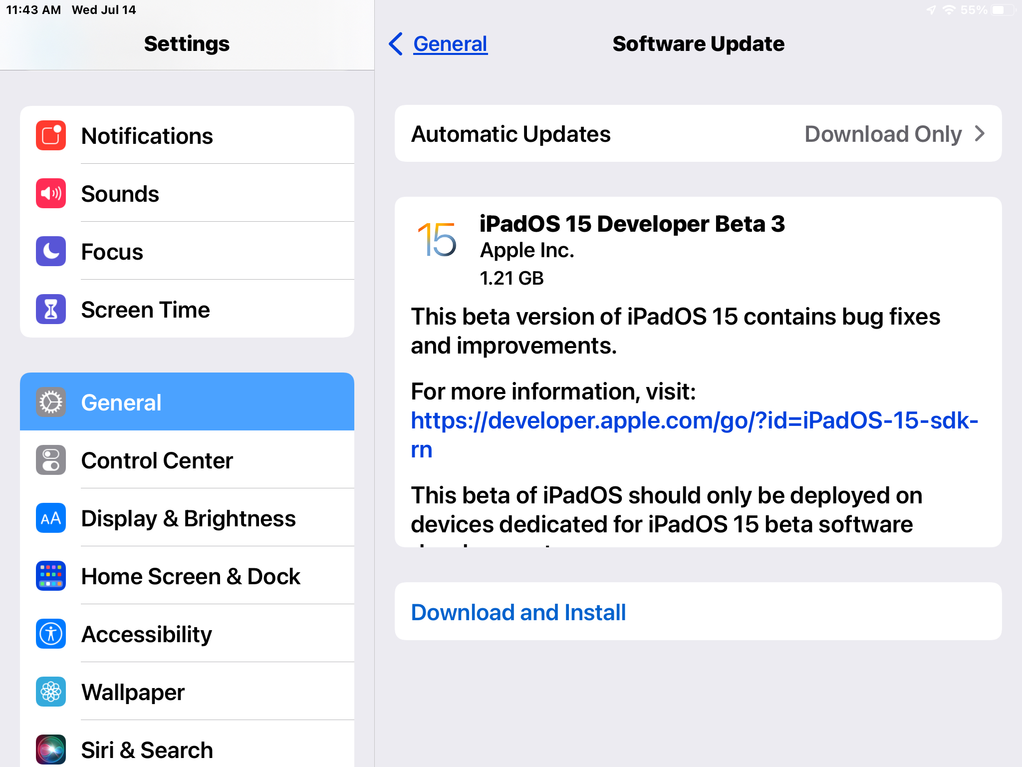Tap the Notifications red icon
The image size is (1022, 767).
50,135
